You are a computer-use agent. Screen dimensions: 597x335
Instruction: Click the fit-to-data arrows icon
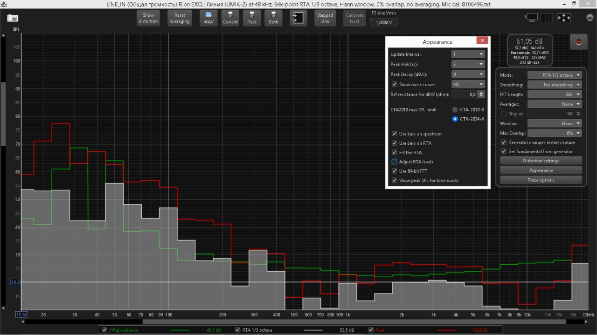tap(563, 18)
